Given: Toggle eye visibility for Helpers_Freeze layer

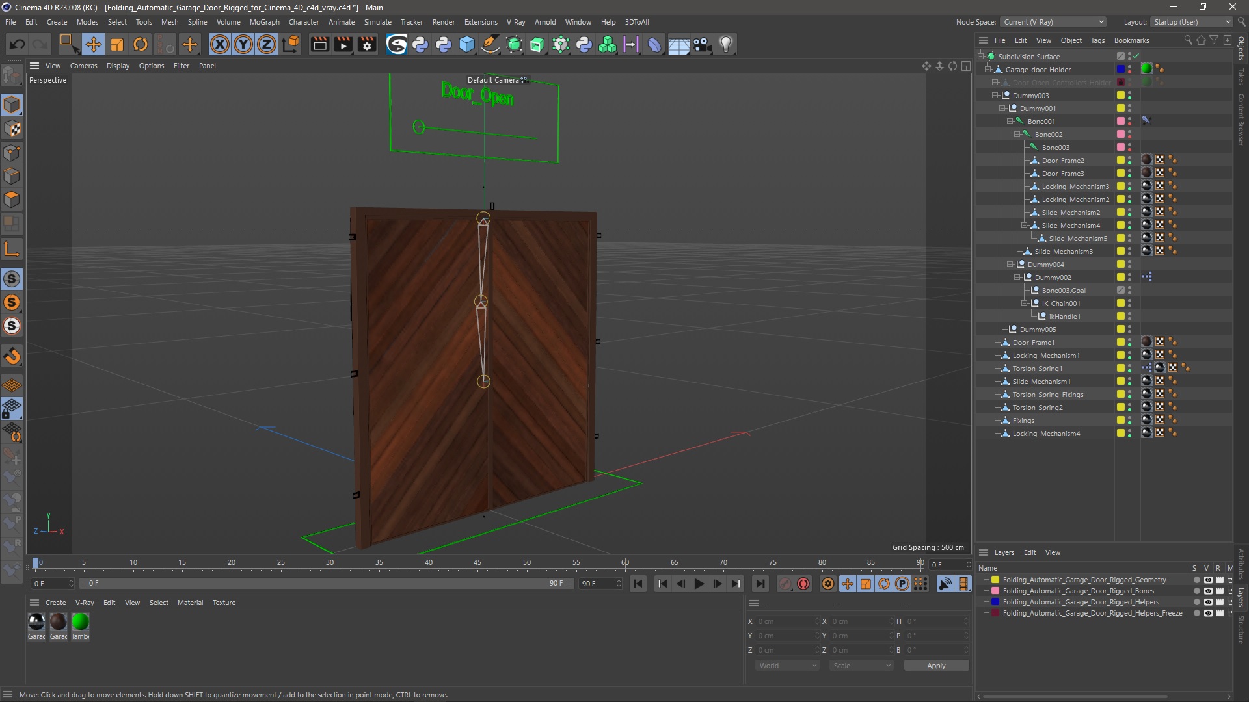Looking at the screenshot, I should [x=1208, y=613].
